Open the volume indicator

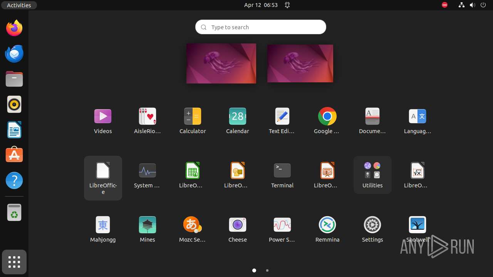coord(473,5)
